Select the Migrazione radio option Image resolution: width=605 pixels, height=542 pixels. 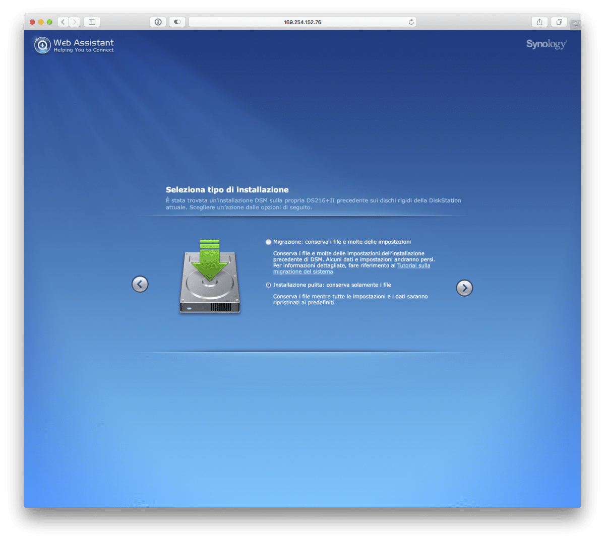[268, 242]
